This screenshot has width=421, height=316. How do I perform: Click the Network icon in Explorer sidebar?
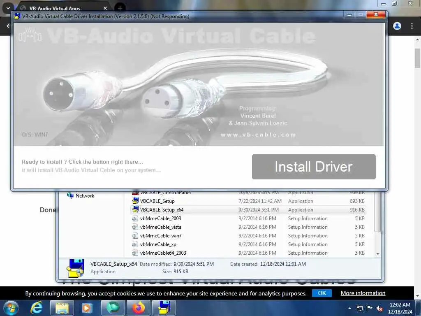pos(70,195)
